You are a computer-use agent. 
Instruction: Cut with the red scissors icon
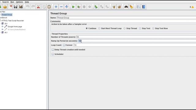(x=38, y=7)
